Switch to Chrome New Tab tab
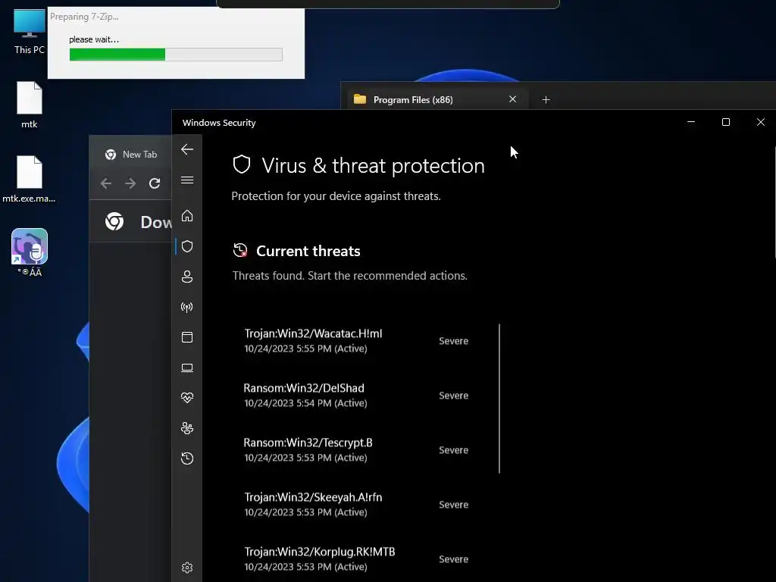This screenshot has height=582, width=776. 131,155
